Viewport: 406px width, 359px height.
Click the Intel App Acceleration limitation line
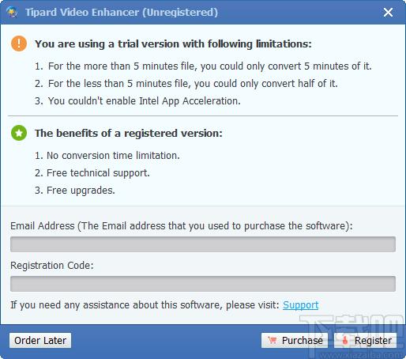coord(137,101)
